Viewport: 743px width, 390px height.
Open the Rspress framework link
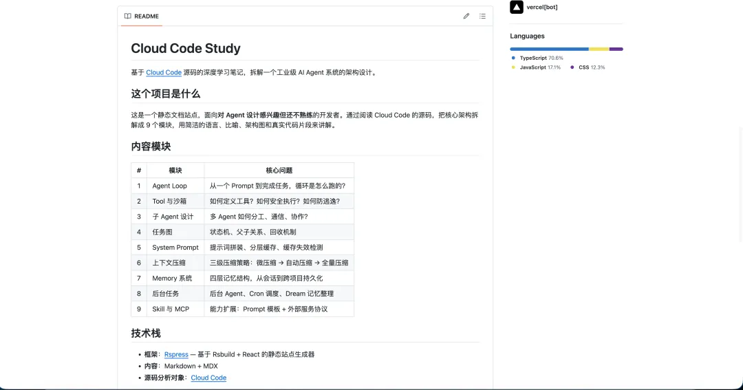pyautogui.click(x=176, y=354)
